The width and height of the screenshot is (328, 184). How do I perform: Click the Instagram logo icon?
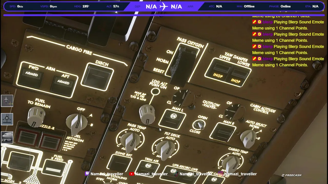[221, 174]
